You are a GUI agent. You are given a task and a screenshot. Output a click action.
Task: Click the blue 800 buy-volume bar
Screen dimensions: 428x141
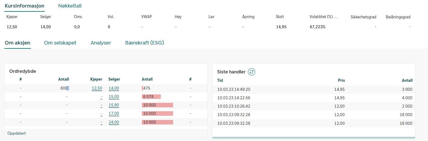coord(68,88)
